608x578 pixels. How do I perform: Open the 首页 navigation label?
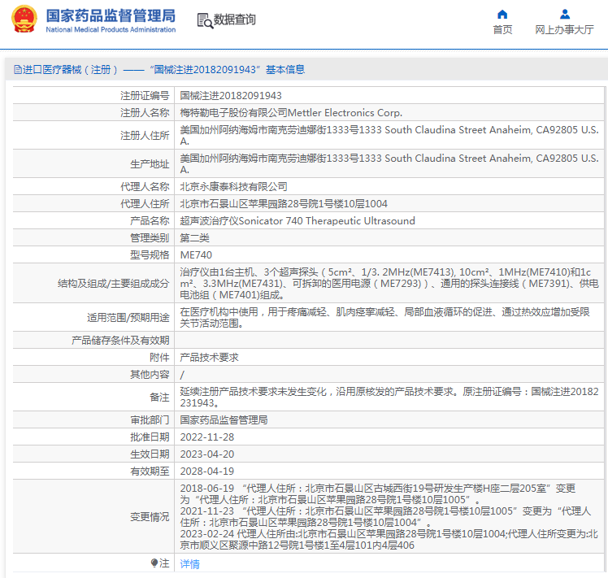502,30
